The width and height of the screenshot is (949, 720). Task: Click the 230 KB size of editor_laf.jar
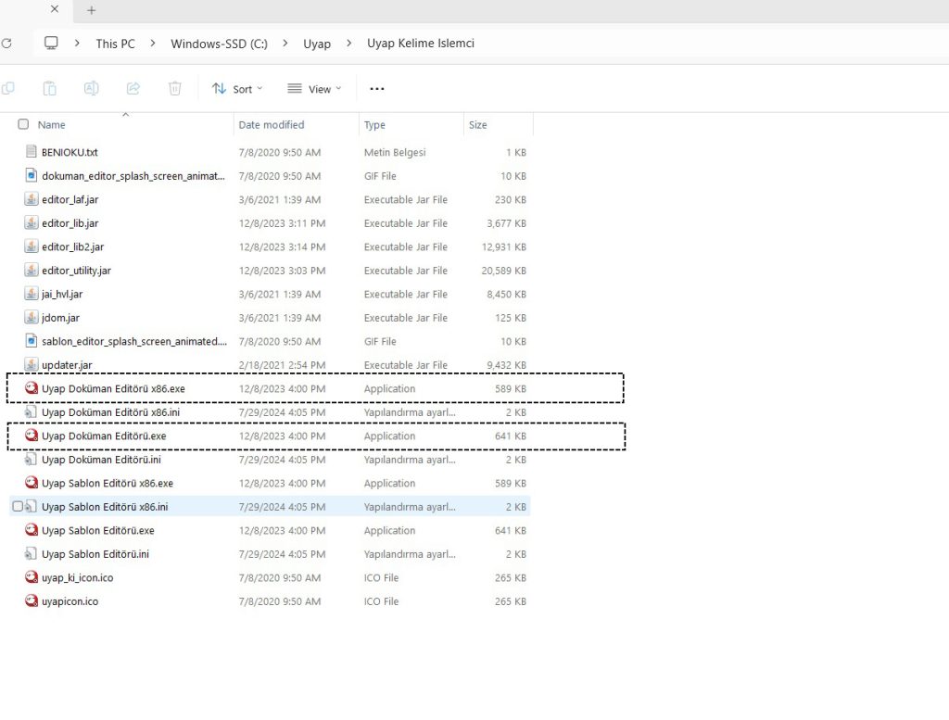[x=511, y=199]
